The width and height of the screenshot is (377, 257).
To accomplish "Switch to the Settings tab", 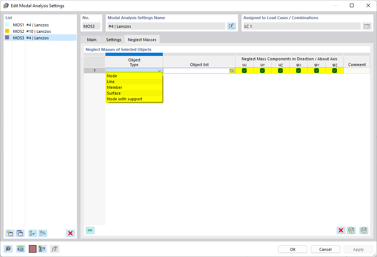I will point(114,40).
